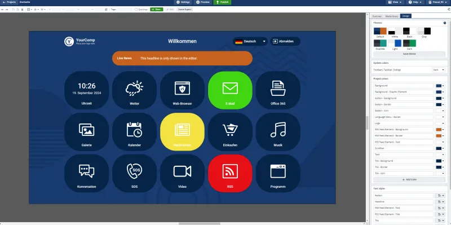Click the horizontal scrollbar below the canvas
Screen dimensions: 451x225
[x=200, y=223]
